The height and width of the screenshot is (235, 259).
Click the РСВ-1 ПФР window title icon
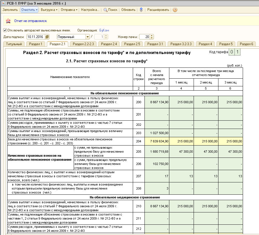pos(3,3)
